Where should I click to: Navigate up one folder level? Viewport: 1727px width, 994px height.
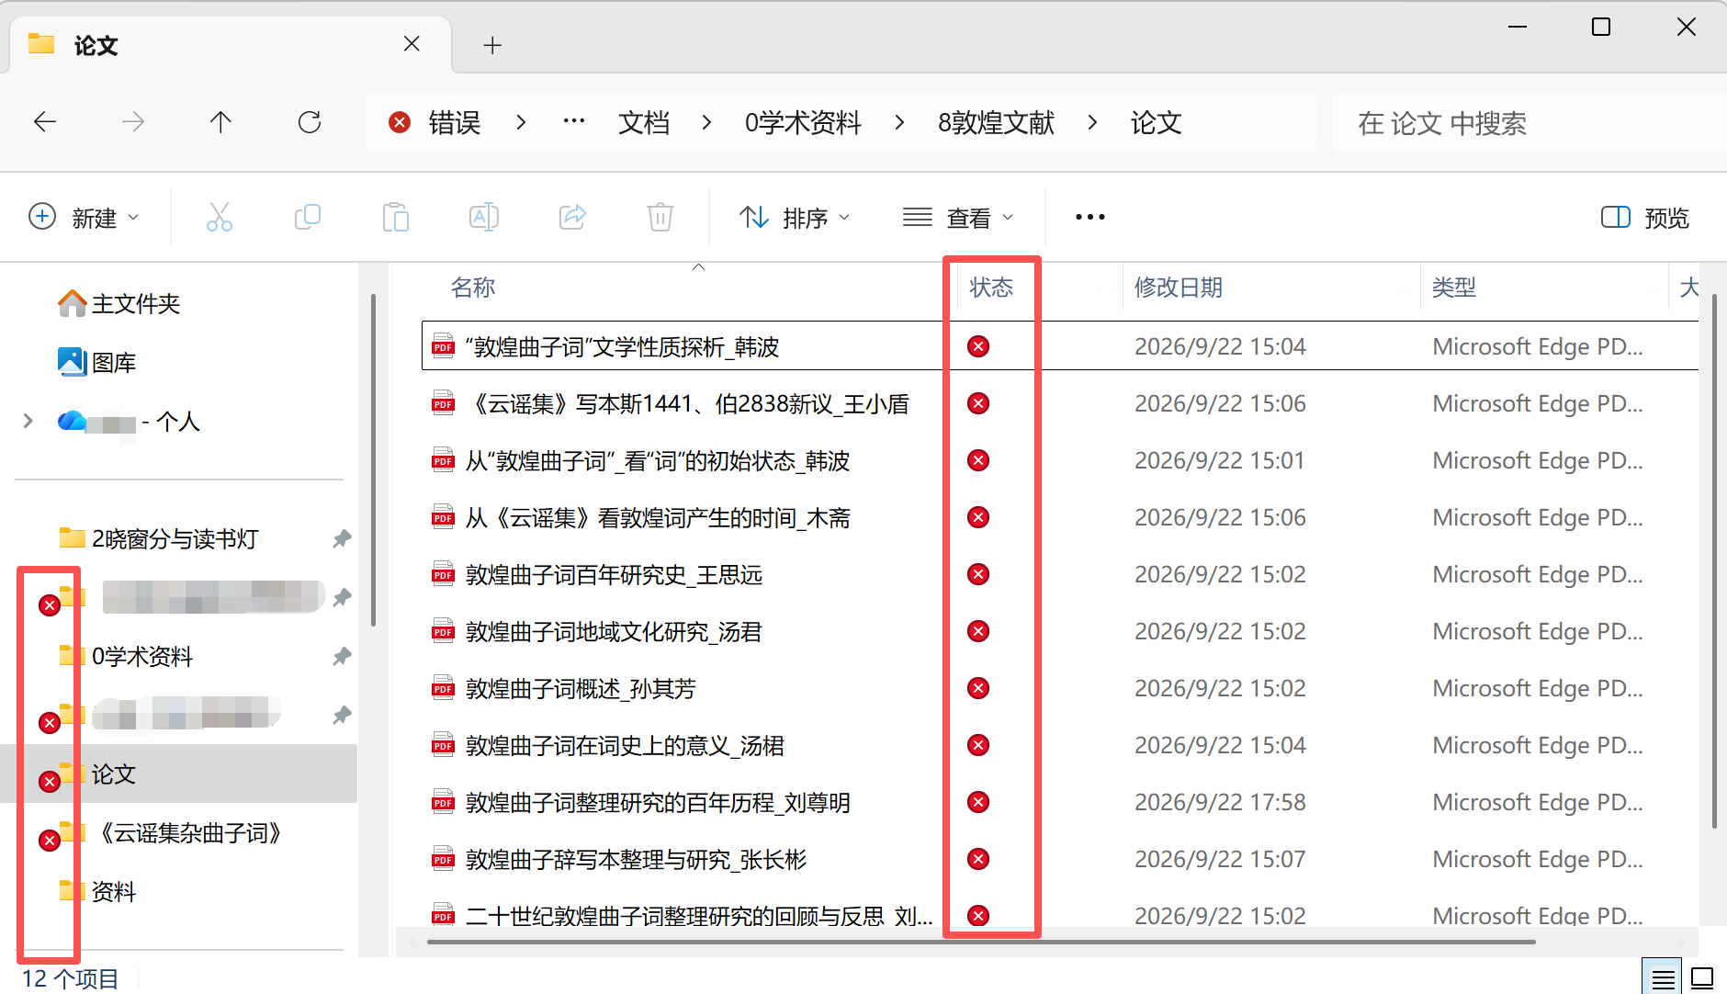tap(220, 122)
